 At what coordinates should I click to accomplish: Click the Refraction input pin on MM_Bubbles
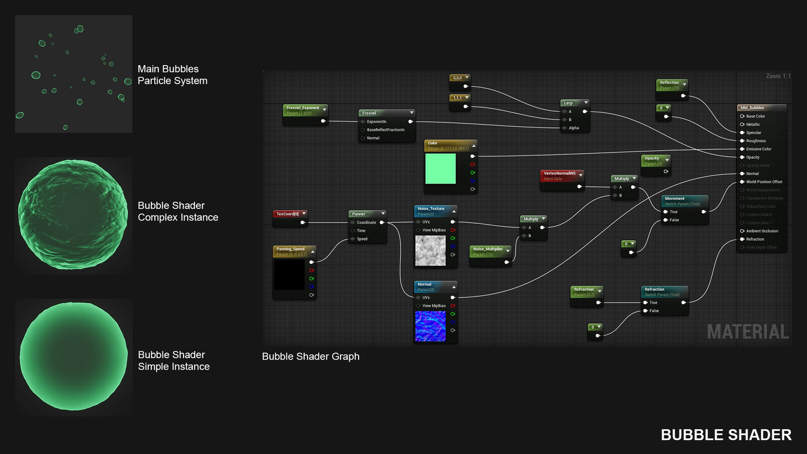(x=742, y=239)
